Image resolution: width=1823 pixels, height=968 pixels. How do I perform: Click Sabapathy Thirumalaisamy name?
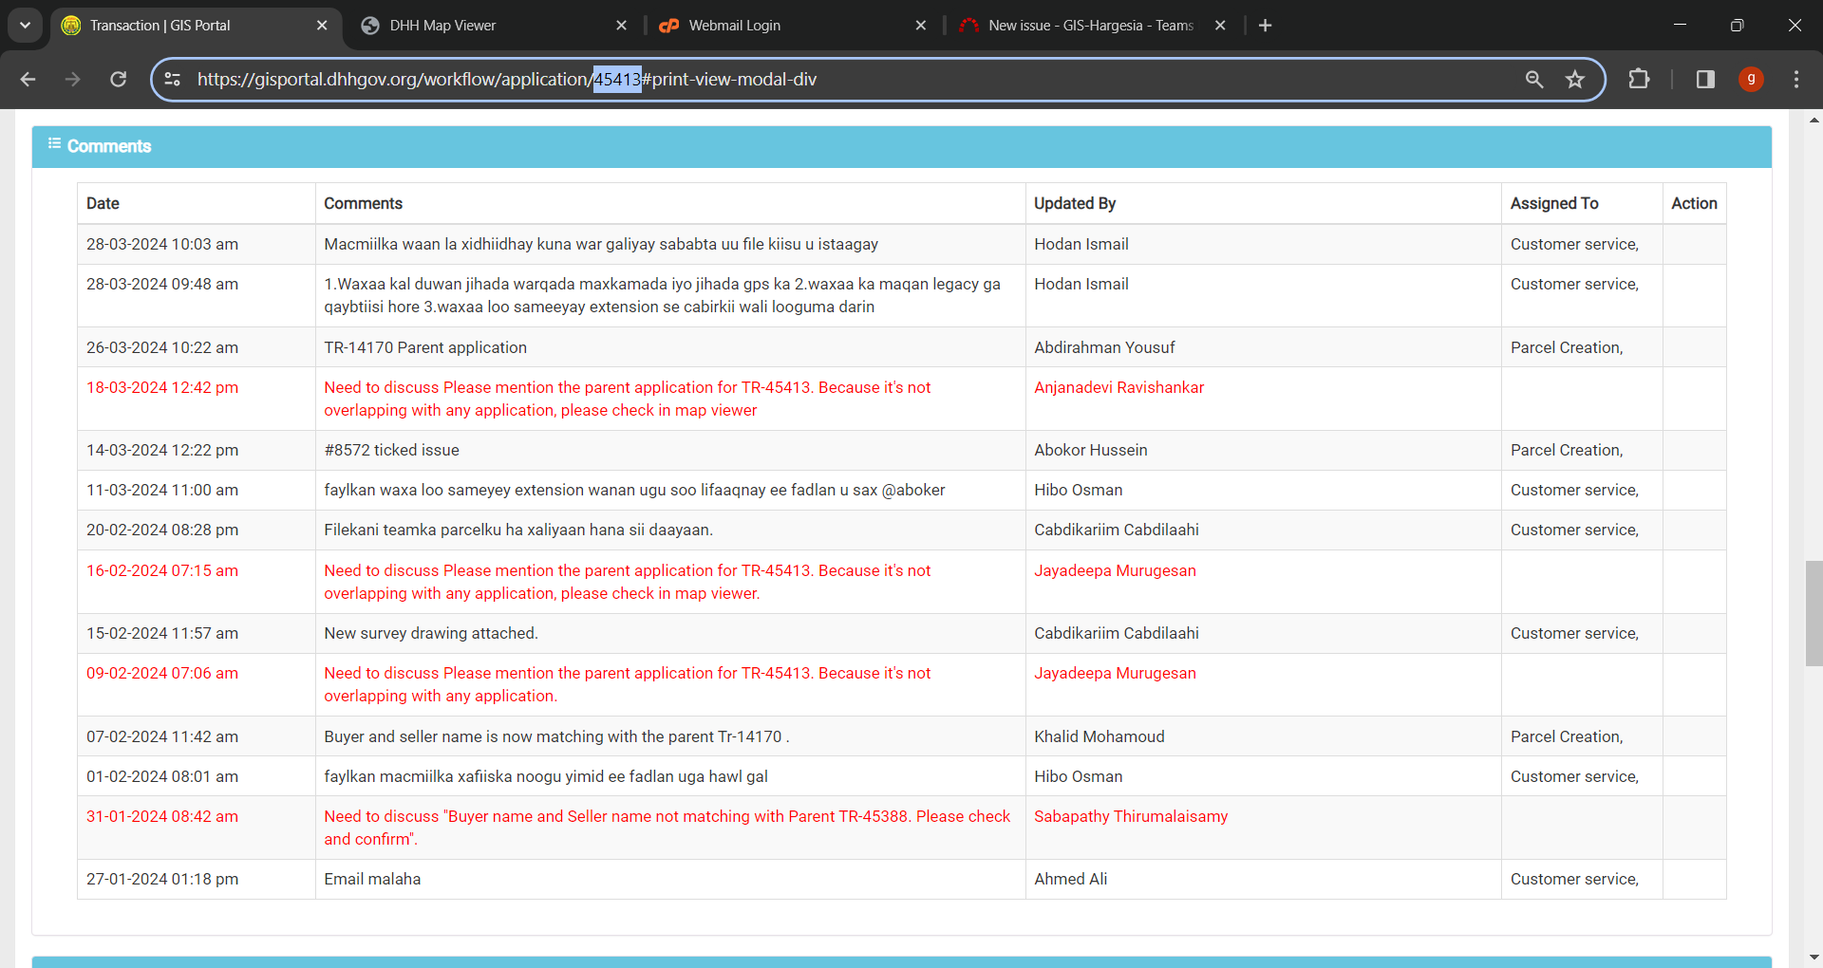[x=1131, y=816]
